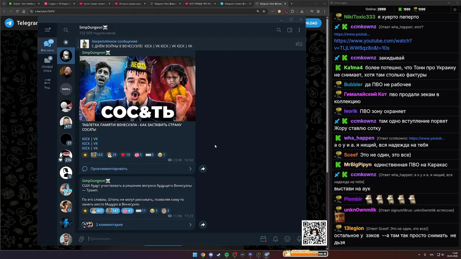Click star reaction on first post
Image resolution: width=461 pixels, height=259 pixels.
(x=85, y=155)
